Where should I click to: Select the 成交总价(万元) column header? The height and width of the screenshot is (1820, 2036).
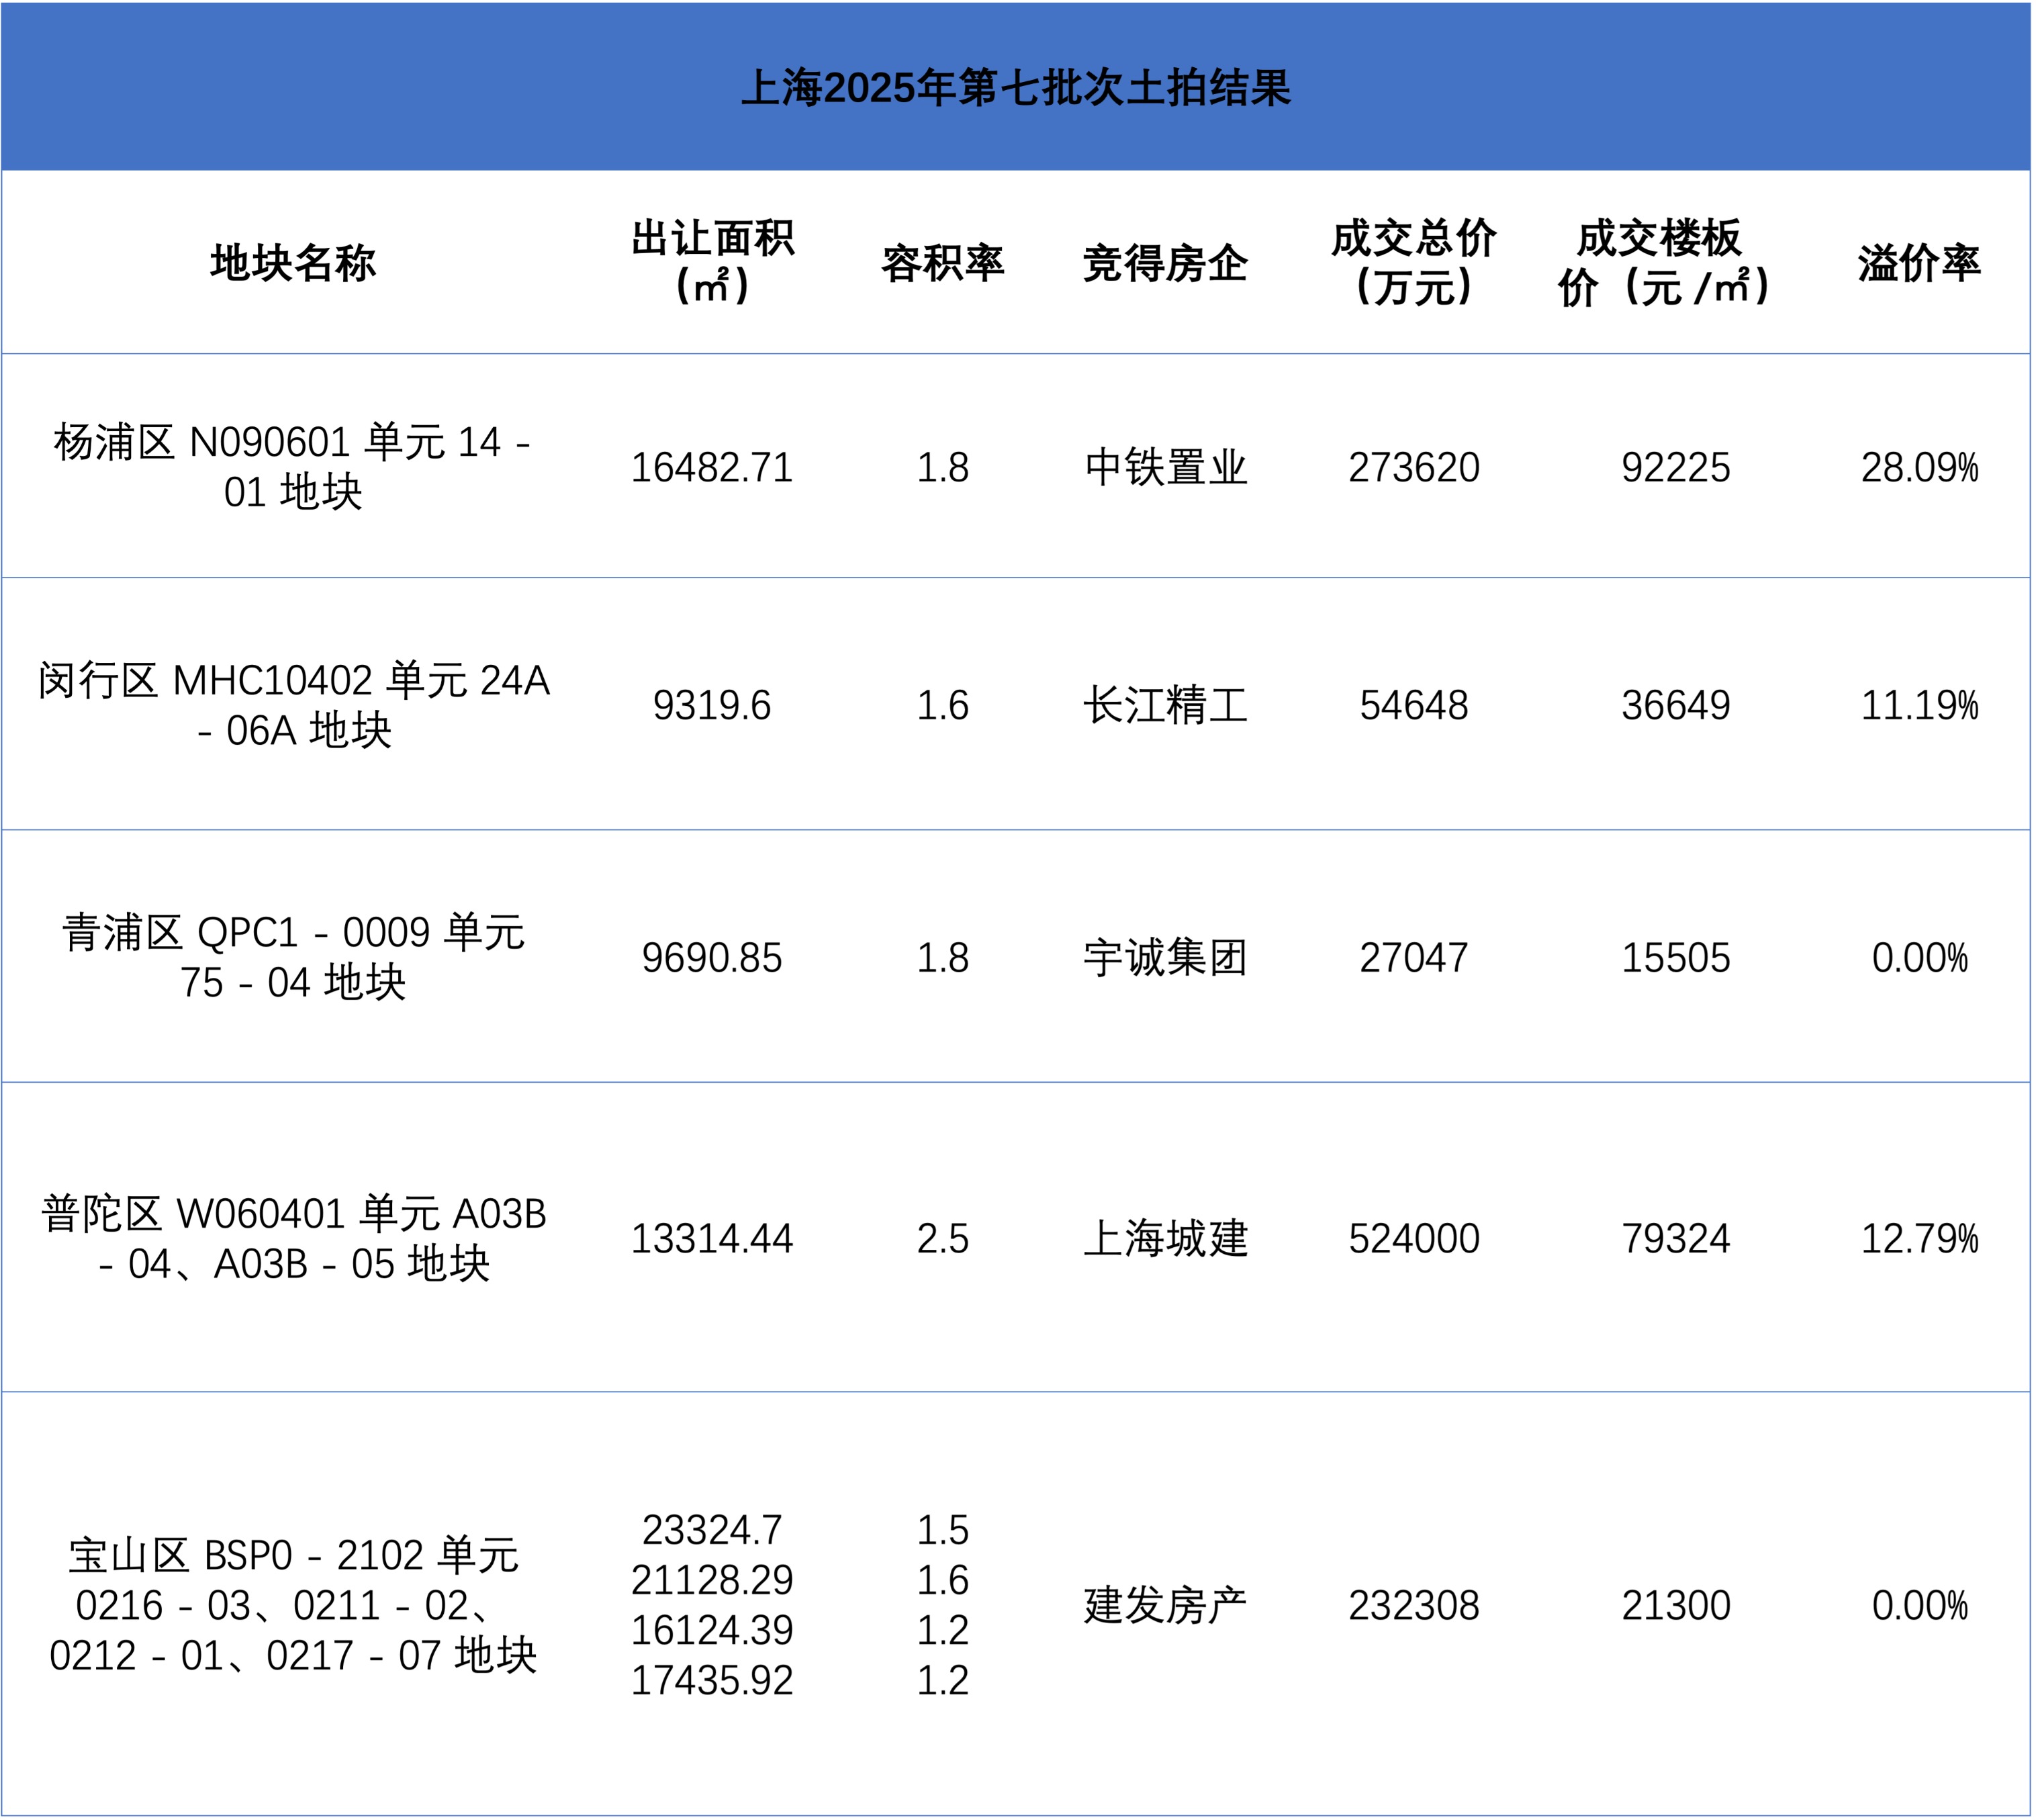coord(1413,263)
